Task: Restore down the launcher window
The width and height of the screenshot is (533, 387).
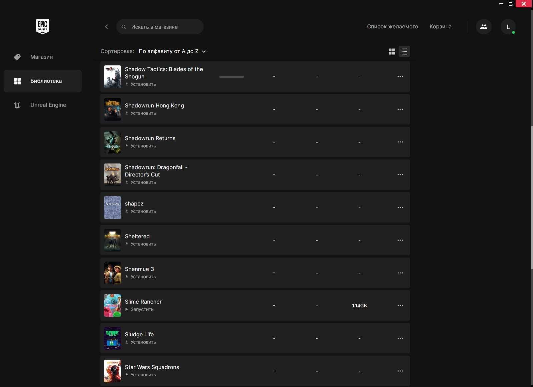Action: click(511, 4)
